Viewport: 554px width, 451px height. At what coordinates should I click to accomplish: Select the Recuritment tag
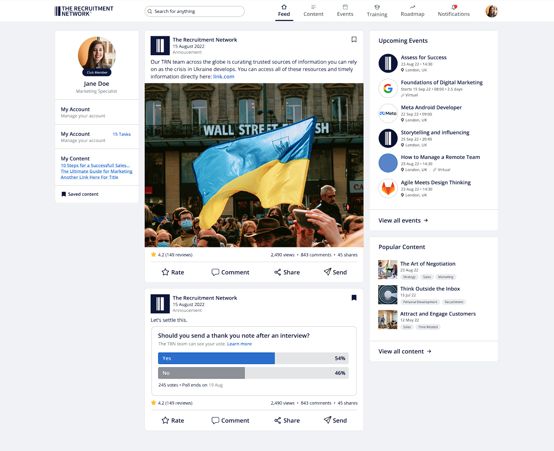click(x=454, y=302)
